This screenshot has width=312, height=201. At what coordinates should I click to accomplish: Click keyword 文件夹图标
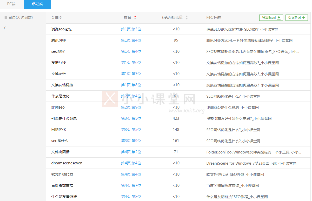point(60,152)
